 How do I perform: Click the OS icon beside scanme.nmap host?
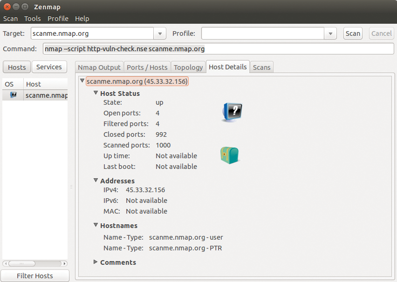coord(13,95)
